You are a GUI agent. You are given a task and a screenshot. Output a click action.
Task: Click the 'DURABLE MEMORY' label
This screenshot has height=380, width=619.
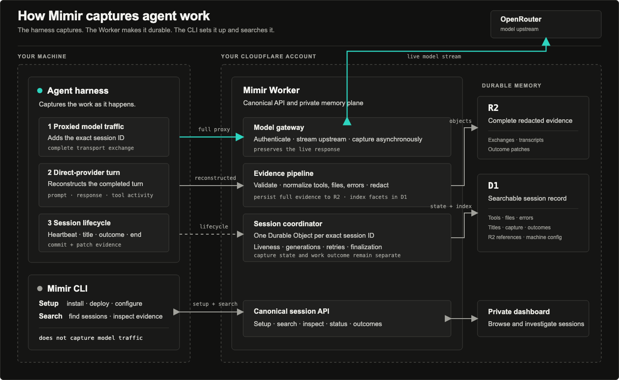[512, 86]
